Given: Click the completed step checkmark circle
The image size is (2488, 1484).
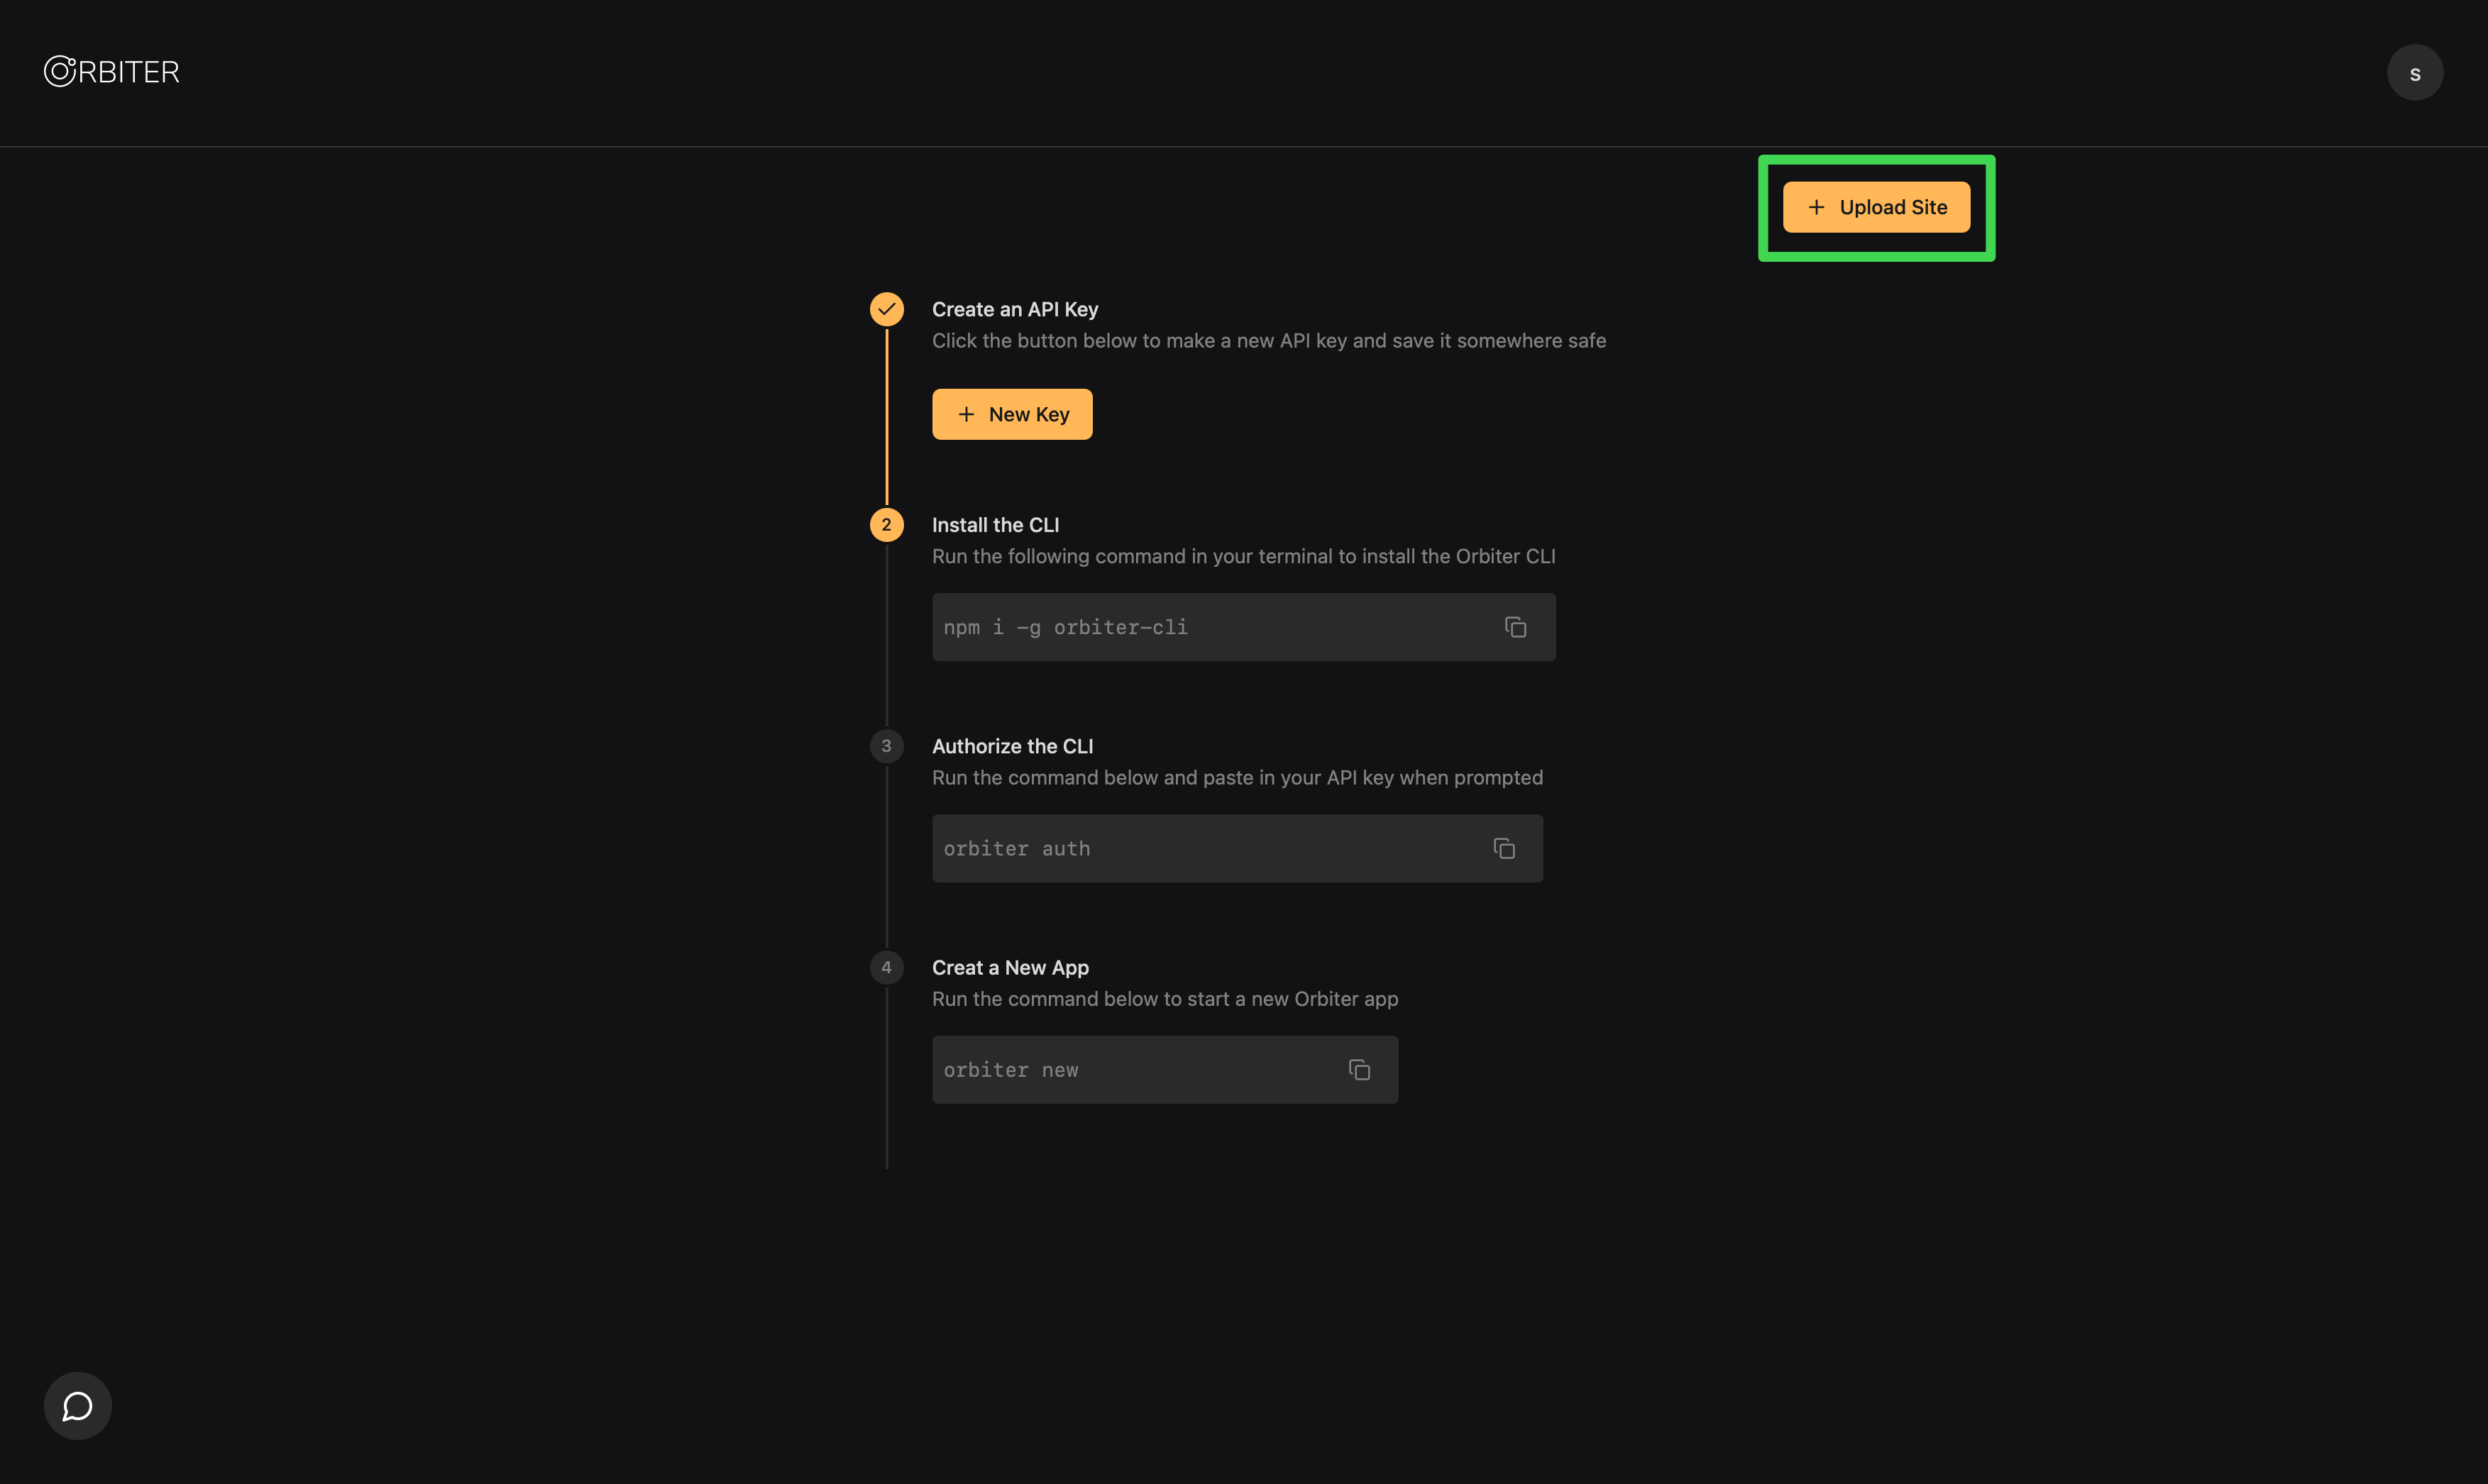Looking at the screenshot, I should pyautogui.click(x=886, y=309).
